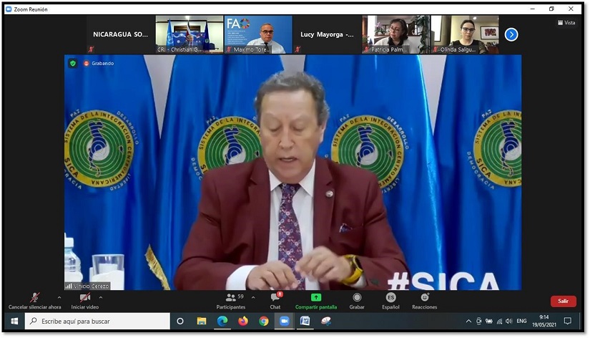Image resolution: width=590 pixels, height=338 pixels.
Task: Open Windows Start menu
Action: (x=14, y=321)
